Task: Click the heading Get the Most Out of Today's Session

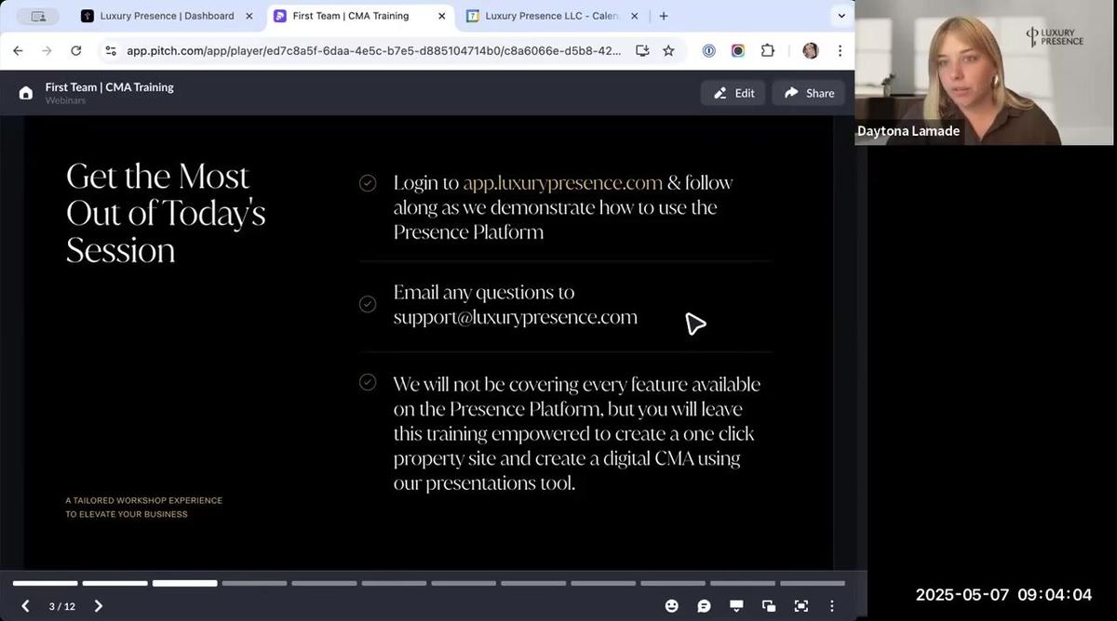Action: coord(166,213)
